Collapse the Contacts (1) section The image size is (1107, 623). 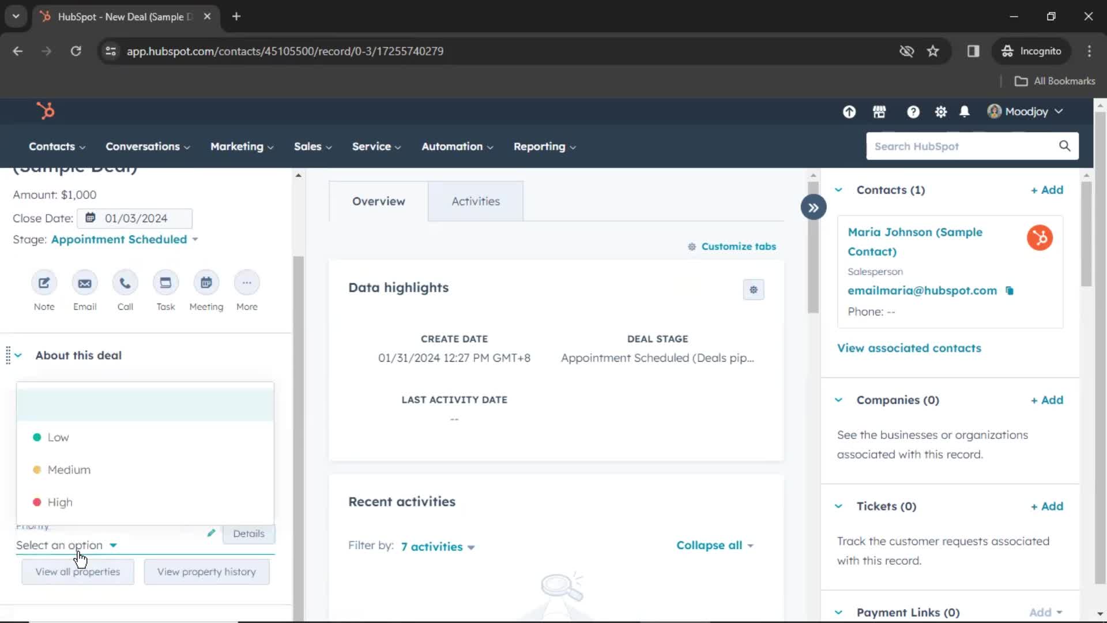click(x=838, y=190)
